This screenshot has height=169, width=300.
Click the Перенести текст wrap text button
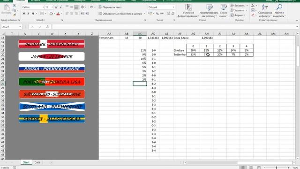pos(110,8)
